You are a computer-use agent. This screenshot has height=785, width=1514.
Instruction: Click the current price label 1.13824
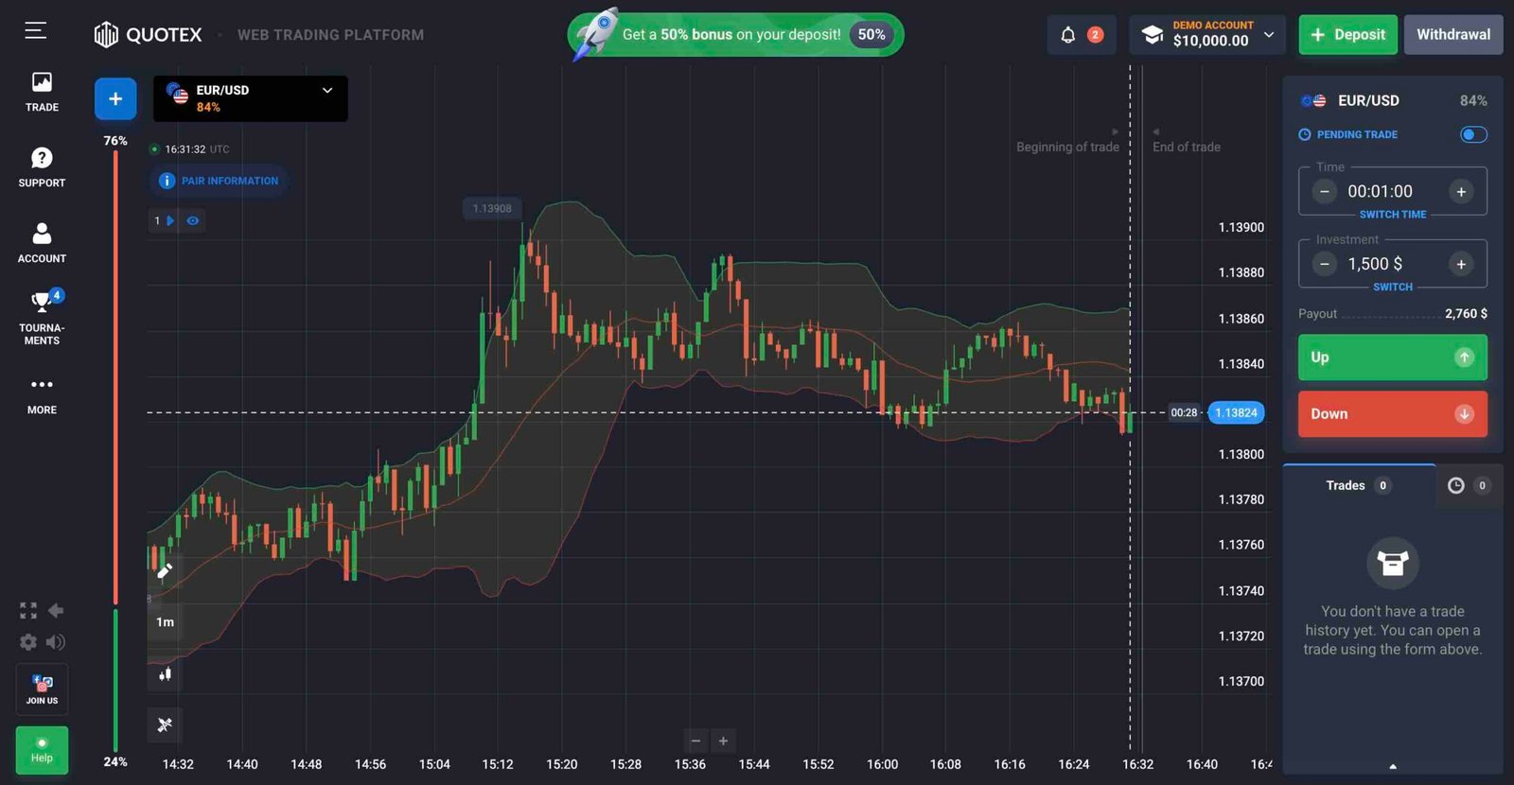pos(1236,413)
